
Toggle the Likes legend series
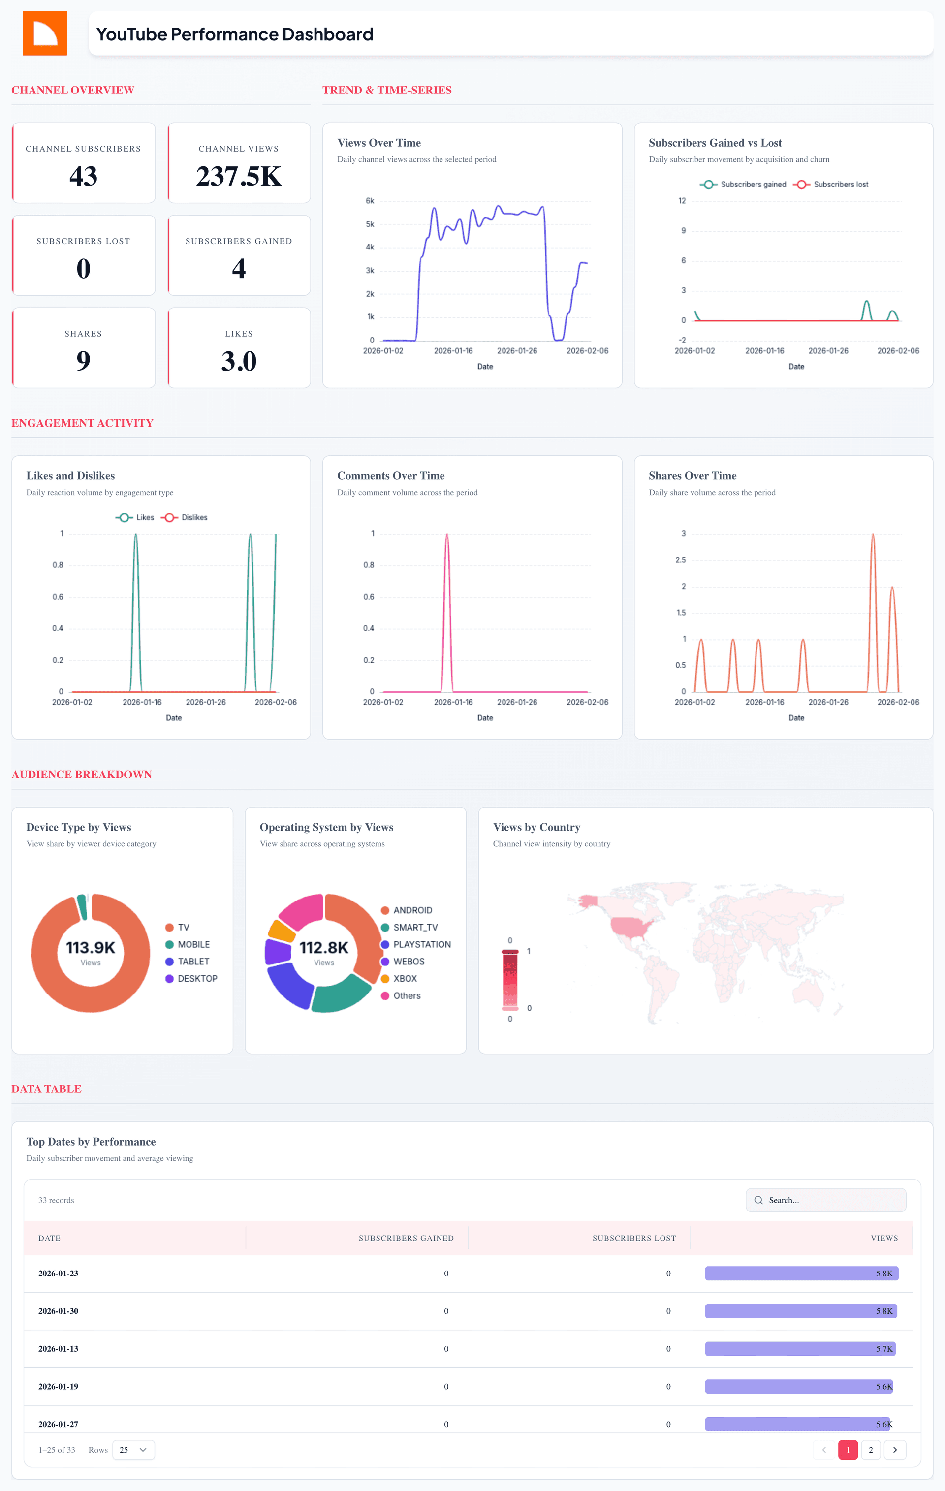(135, 517)
